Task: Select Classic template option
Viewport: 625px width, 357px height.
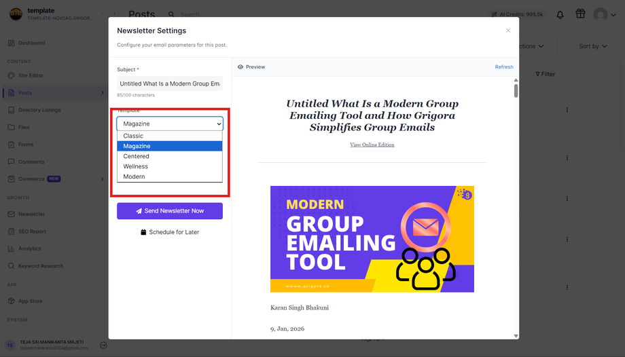Action: coord(169,136)
